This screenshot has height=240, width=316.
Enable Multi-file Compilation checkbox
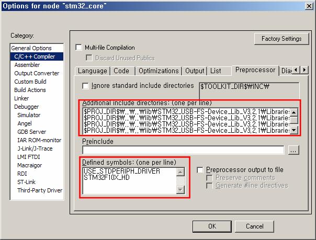(x=79, y=48)
